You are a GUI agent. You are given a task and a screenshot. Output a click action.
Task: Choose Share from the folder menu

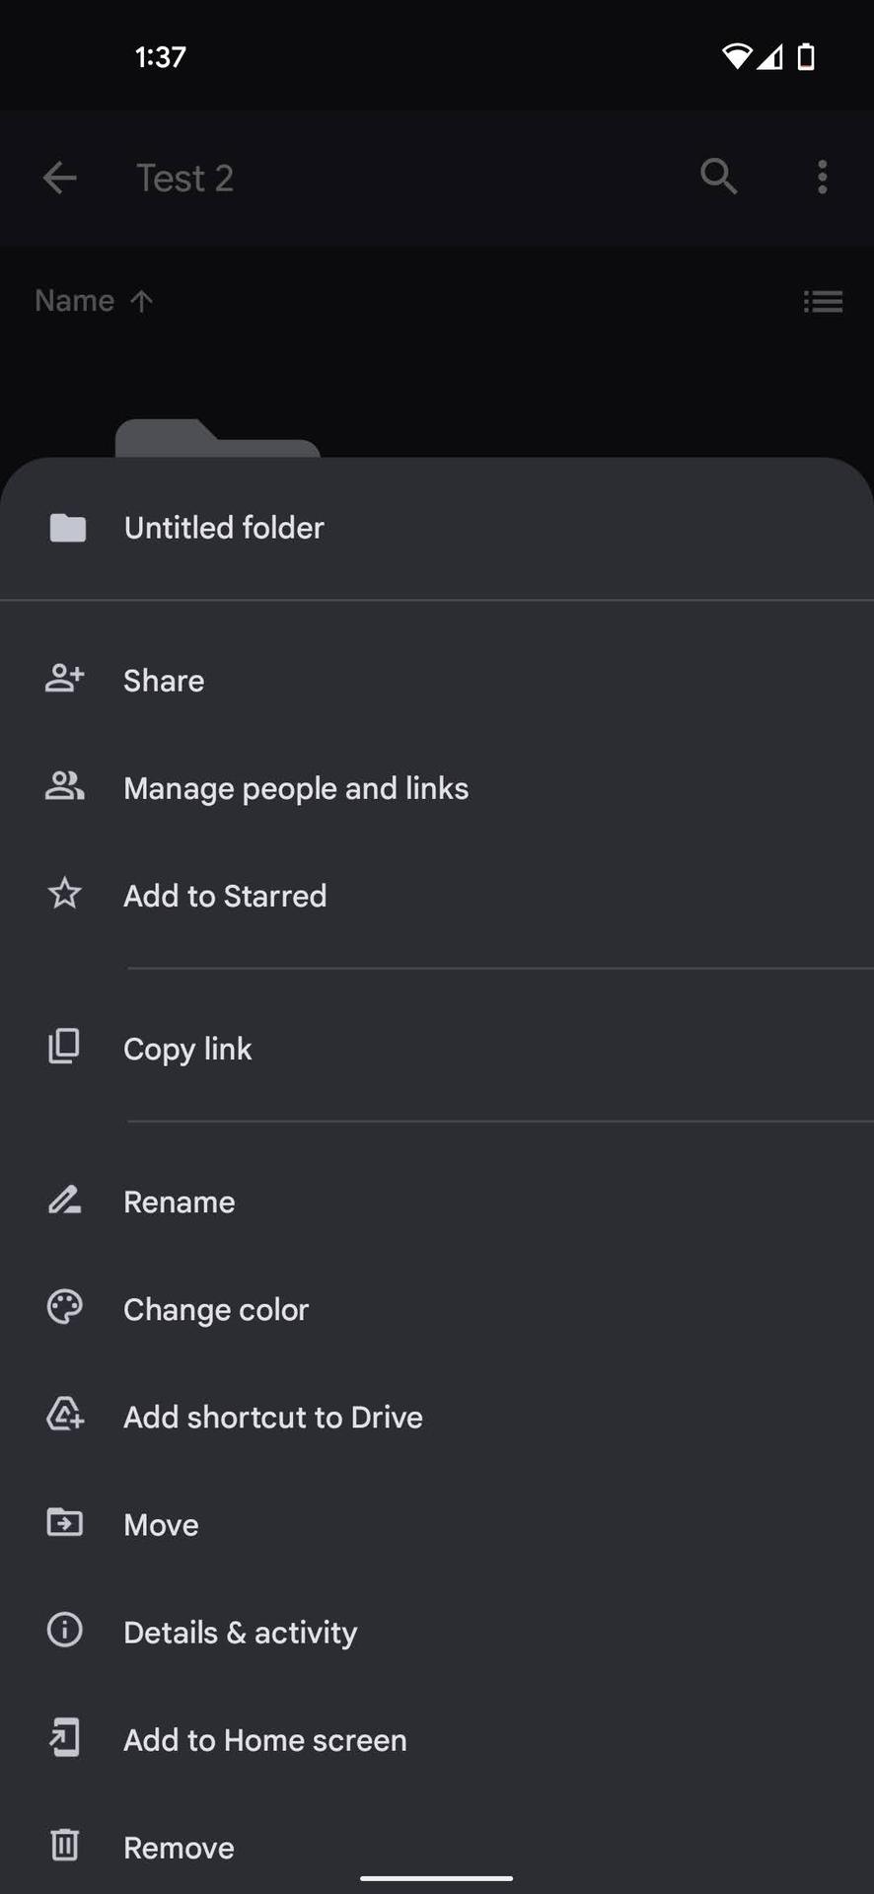click(x=164, y=681)
